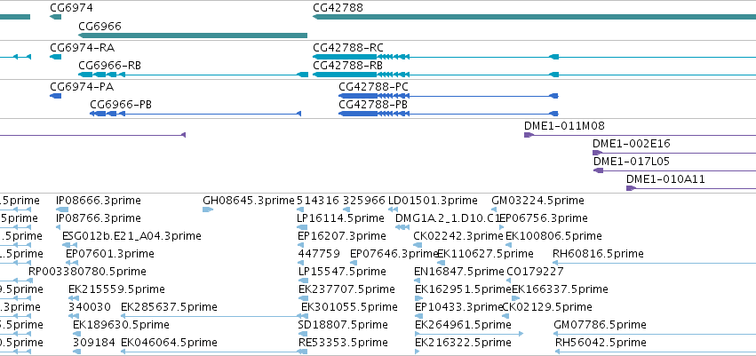Click EST label IP08766.3prime
This screenshot has height=356, width=756.
[x=99, y=218]
